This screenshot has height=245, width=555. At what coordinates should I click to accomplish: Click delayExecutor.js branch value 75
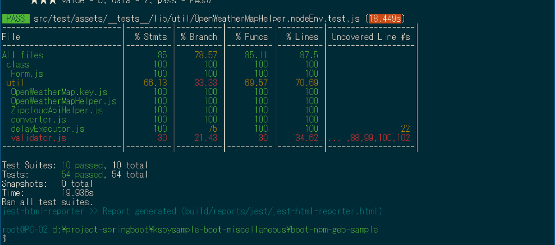[212, 129]
